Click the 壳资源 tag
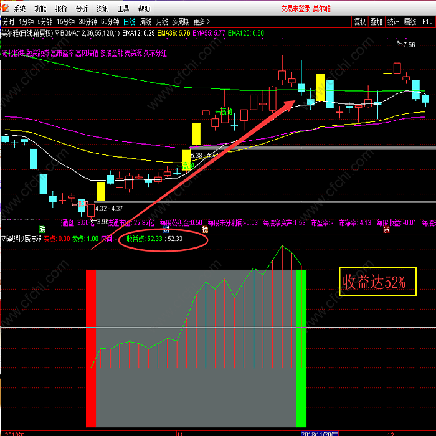 click(x=133, y=54)
